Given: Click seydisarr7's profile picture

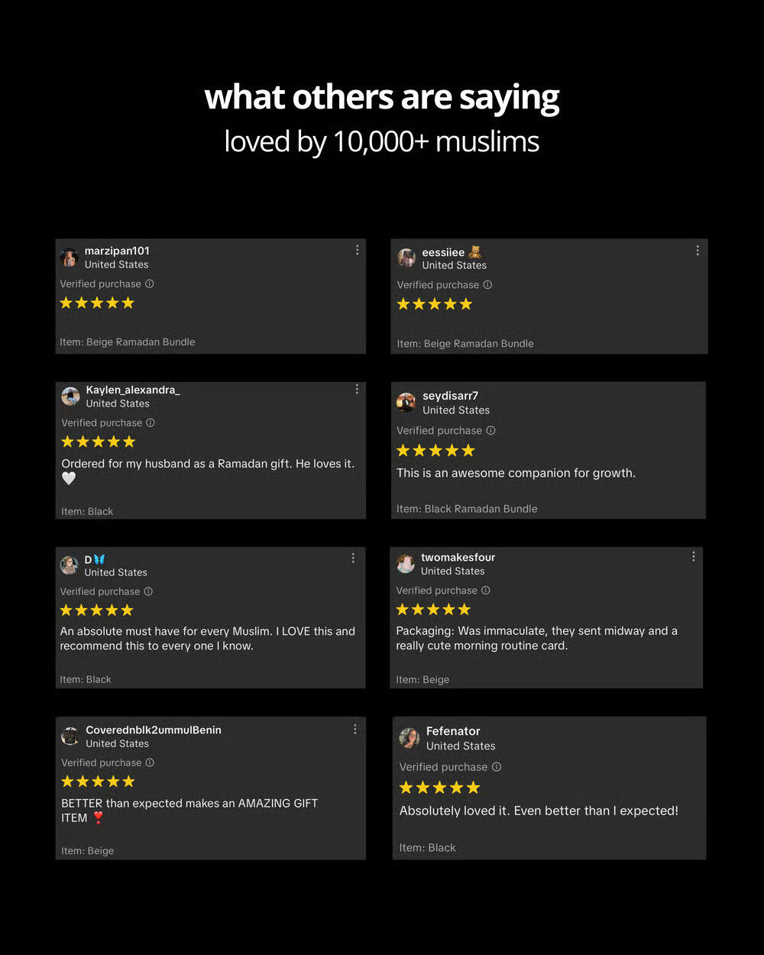Looking at the screenshot, I should [x=406, y=402].
